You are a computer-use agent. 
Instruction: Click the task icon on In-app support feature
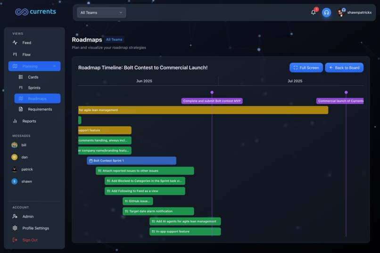click(153, 232)
